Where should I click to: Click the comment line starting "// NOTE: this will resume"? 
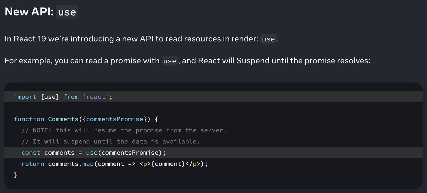point(124,130)
